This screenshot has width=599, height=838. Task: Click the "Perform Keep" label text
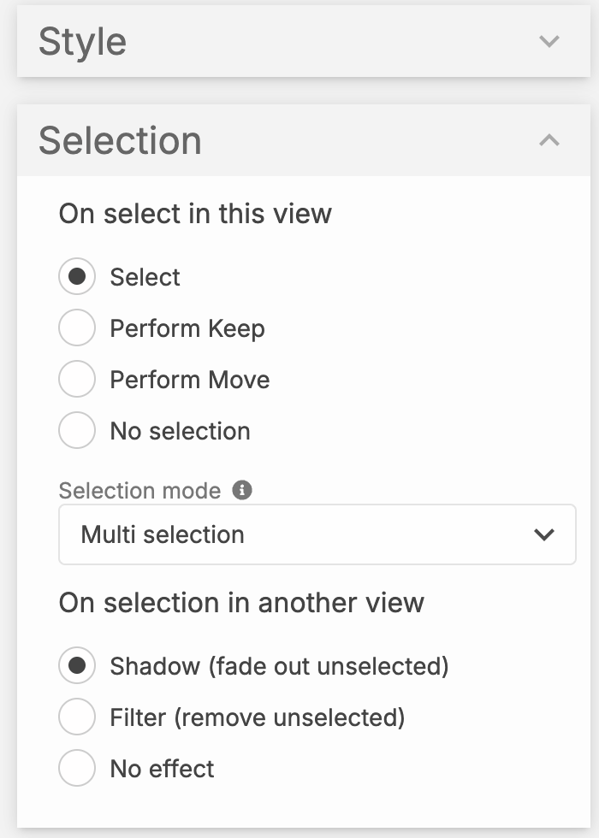[x=187, y=328]
